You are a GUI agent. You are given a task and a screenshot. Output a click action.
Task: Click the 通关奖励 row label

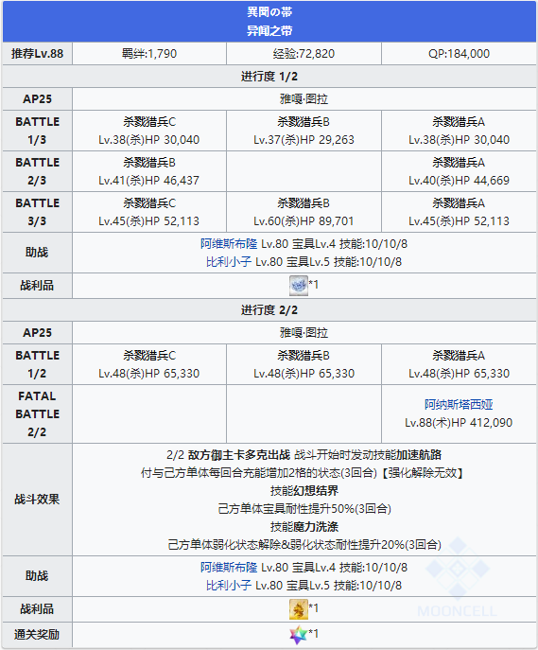tap(37, 635)
